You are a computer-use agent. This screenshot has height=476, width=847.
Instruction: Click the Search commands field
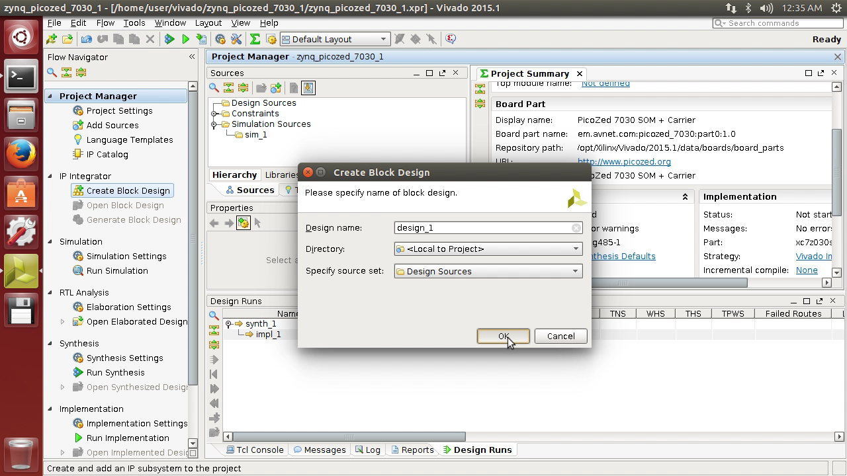778,23
